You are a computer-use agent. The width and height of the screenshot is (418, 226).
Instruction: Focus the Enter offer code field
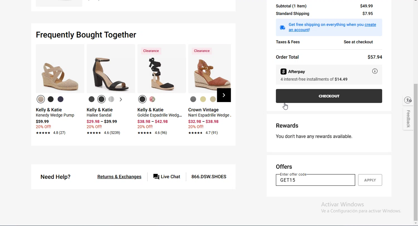coord(315,180)
